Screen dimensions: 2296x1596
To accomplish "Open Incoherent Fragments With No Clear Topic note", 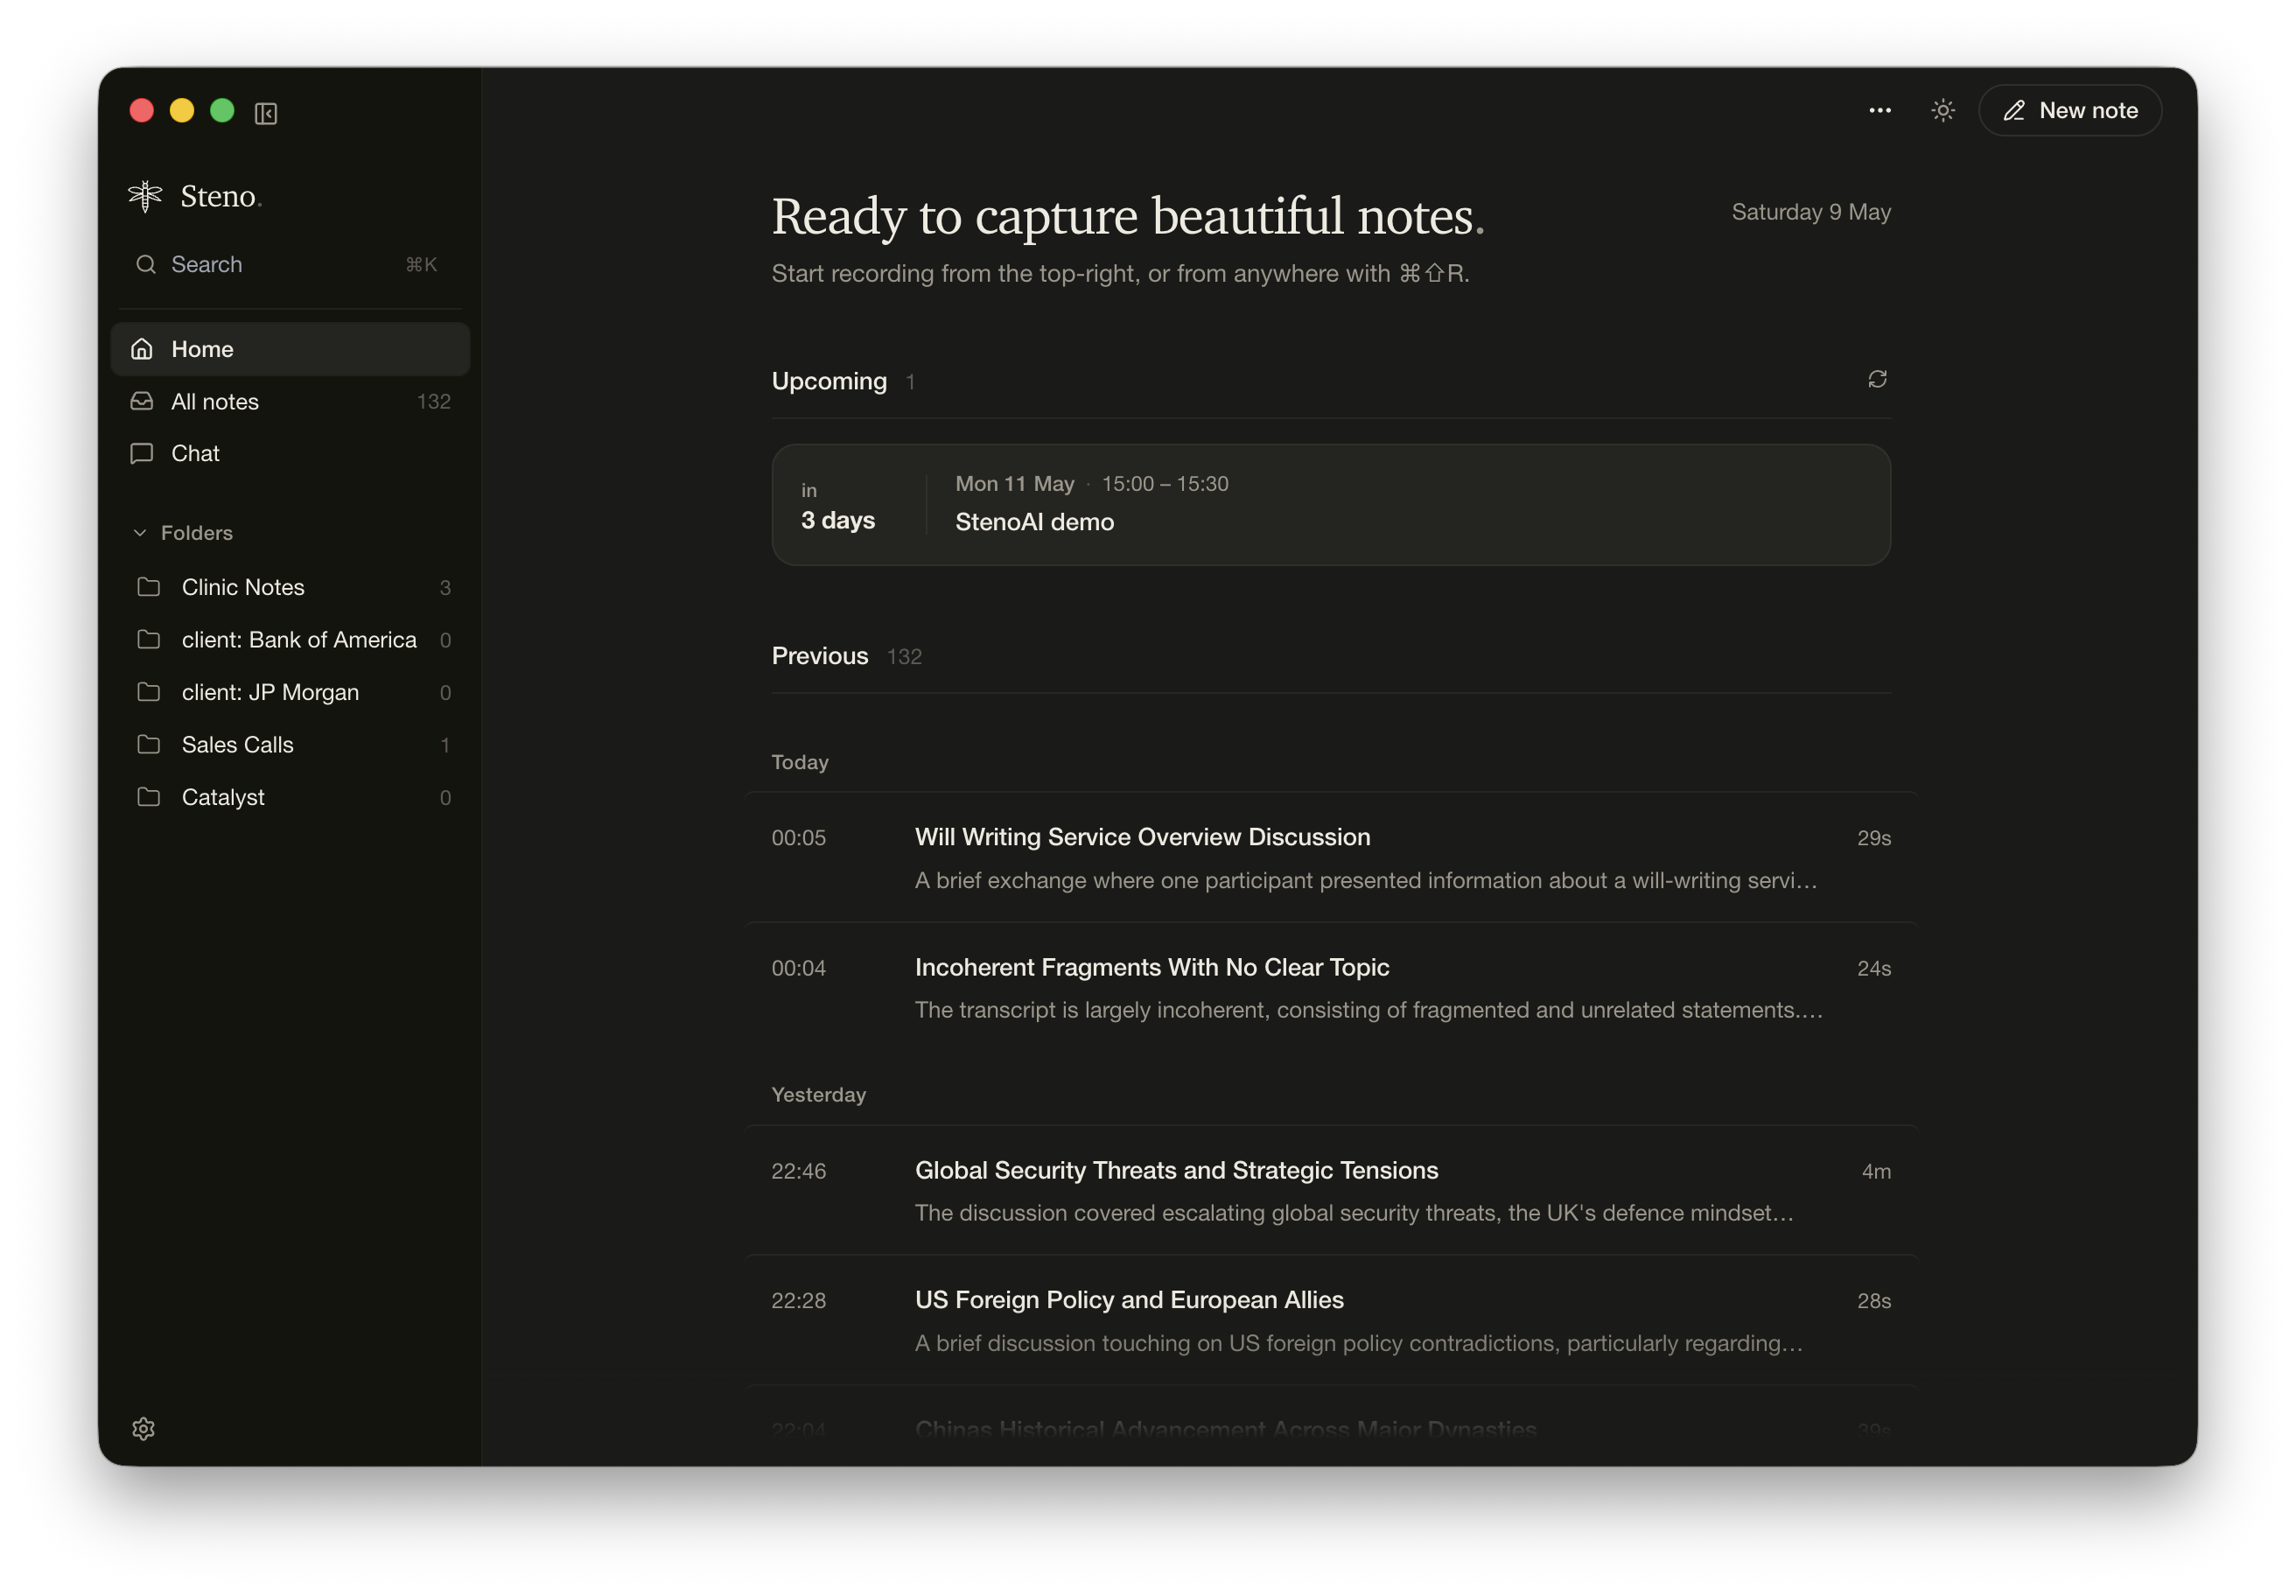I will [x=1331, y=988].
